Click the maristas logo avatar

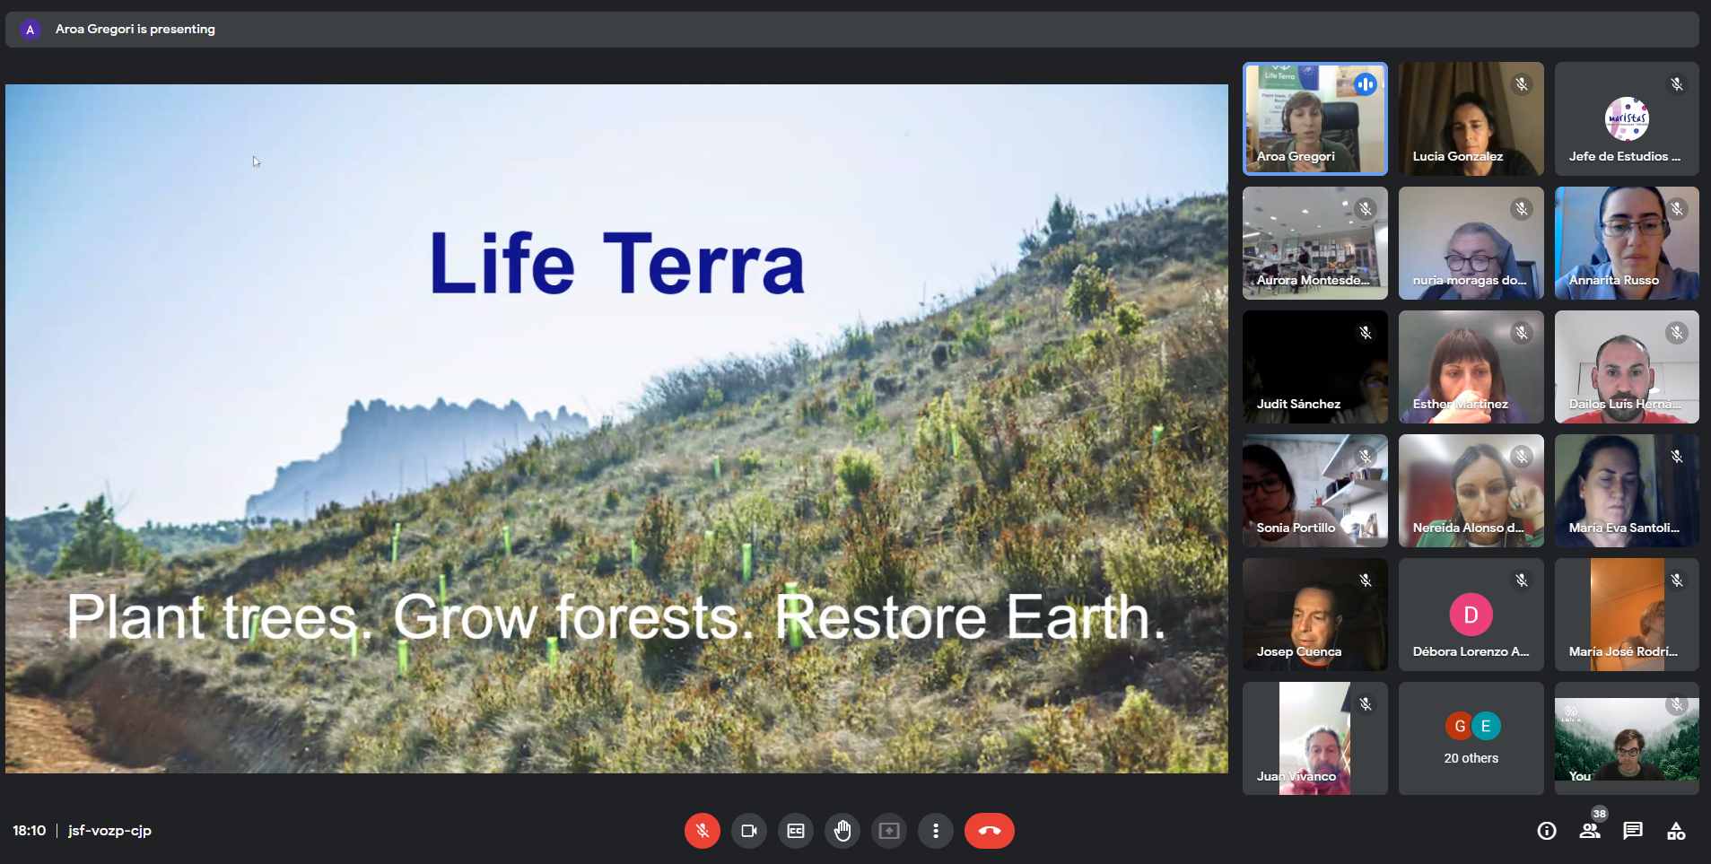pos(1627,118)
